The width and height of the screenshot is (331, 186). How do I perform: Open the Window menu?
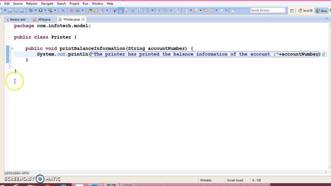[x=97, y=4]
